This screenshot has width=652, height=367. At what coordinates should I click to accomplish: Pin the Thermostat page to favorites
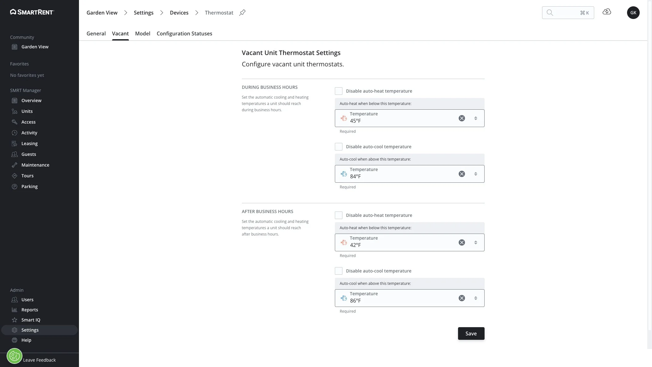242,13
